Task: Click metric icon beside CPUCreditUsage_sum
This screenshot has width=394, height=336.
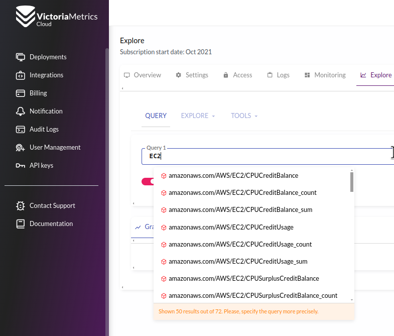Action: coord(164,262)
